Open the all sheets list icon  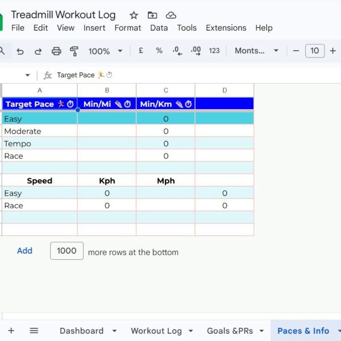(34, 331)
